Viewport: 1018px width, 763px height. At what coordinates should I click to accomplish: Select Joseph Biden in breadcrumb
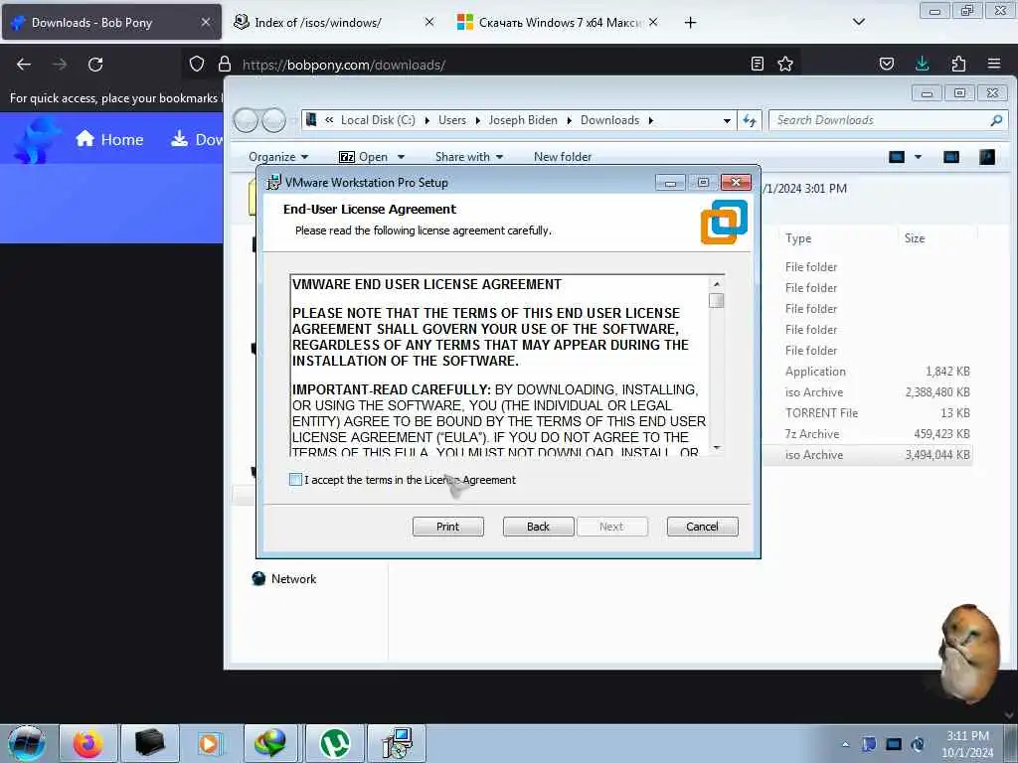(523, 120)
